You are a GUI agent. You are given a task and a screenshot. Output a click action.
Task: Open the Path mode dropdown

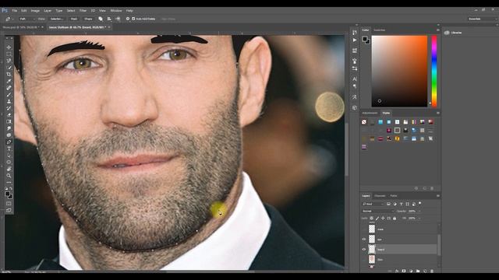pos(27,19)
